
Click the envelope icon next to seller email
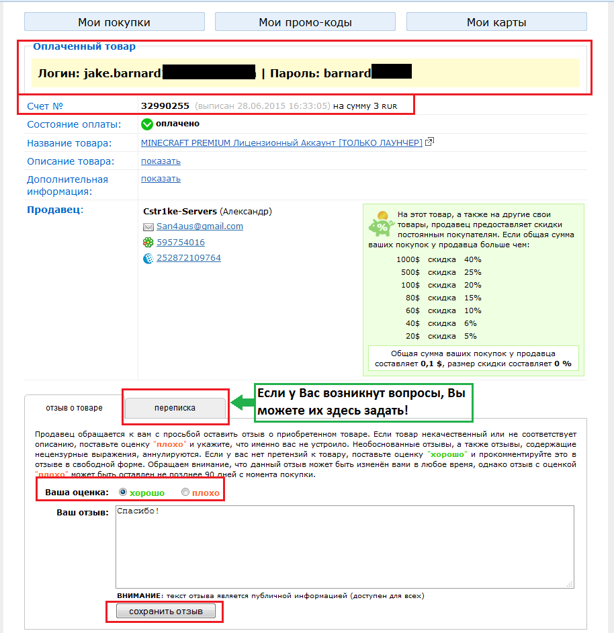point(148,227)
